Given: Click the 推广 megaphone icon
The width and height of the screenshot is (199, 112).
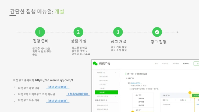Looking at the screenshot, I should tap(137, 110).
